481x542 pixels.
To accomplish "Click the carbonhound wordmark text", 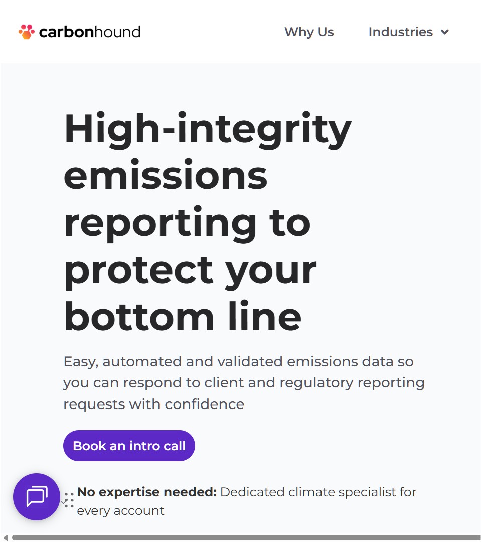I will point(90,32).
